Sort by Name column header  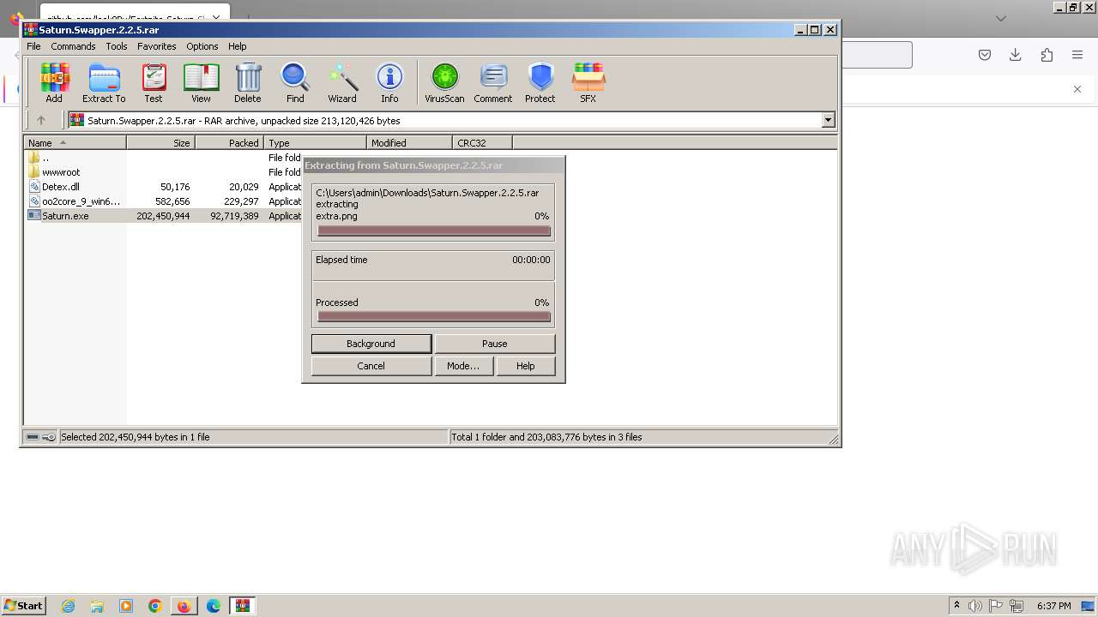(75, 143)
